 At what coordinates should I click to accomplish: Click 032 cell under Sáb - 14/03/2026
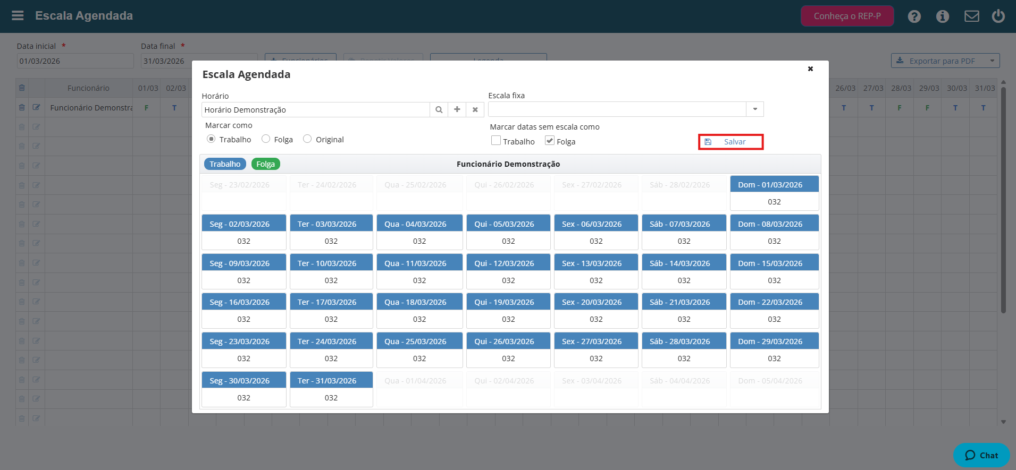684,280
